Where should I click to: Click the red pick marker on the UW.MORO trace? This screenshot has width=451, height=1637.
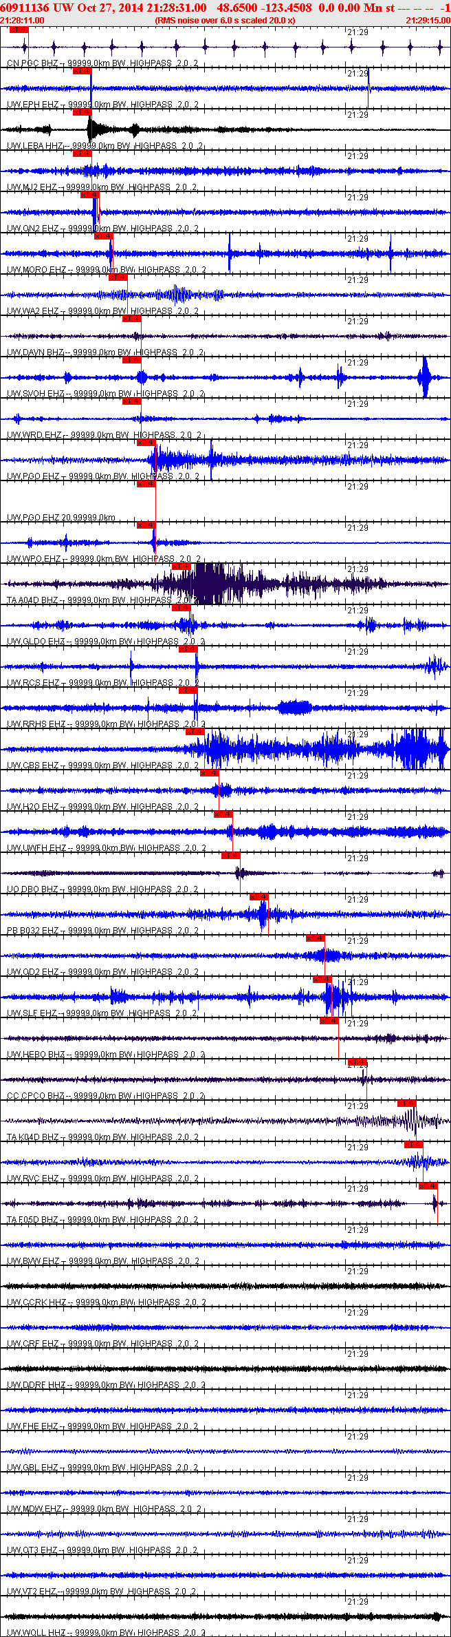(x=103, y=236)
